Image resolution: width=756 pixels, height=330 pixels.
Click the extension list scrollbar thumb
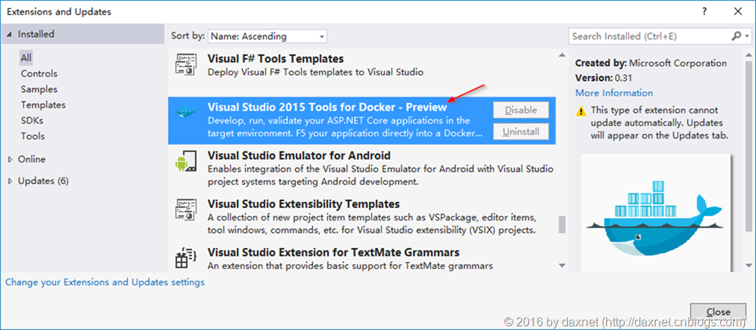pyautogui.click(x=562, y=225)
